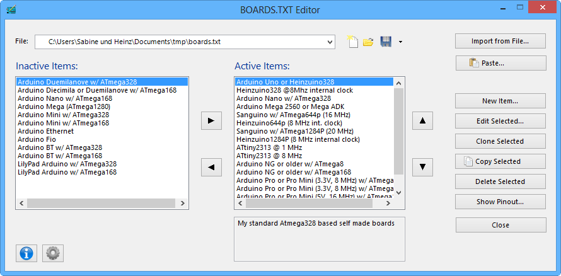Select Arduino Mega 2560 or Mega ADK

tap(314, 106)
